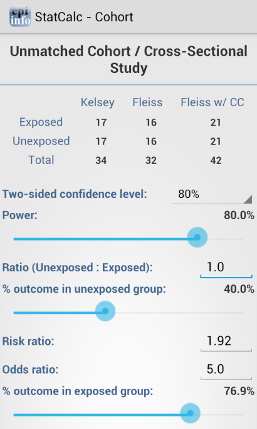Click the Unmatched Cohort / Cross-Sectional Study heading
The width and height of the screenshot is (257, 429).
coord(128,60)
